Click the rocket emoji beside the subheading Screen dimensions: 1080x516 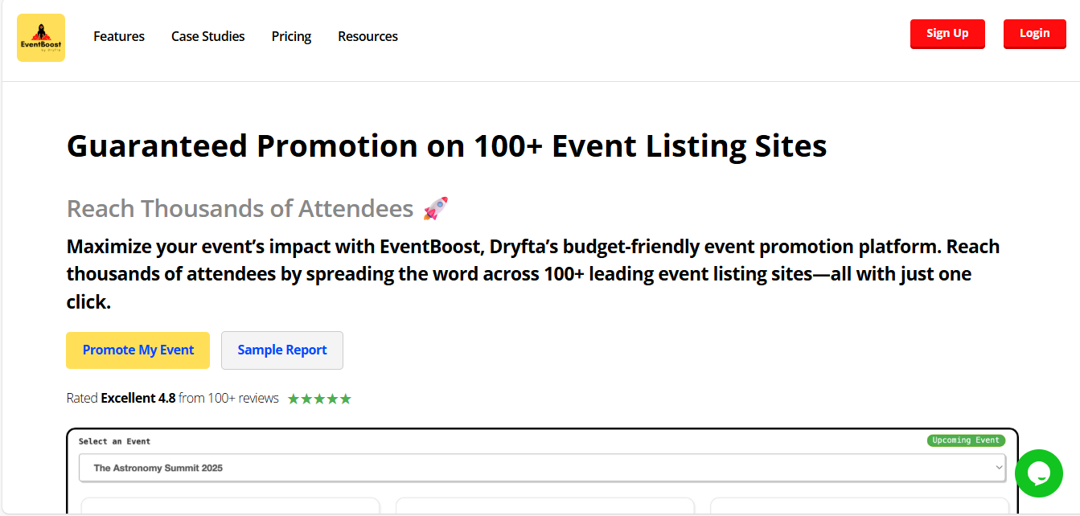[436, 207]
